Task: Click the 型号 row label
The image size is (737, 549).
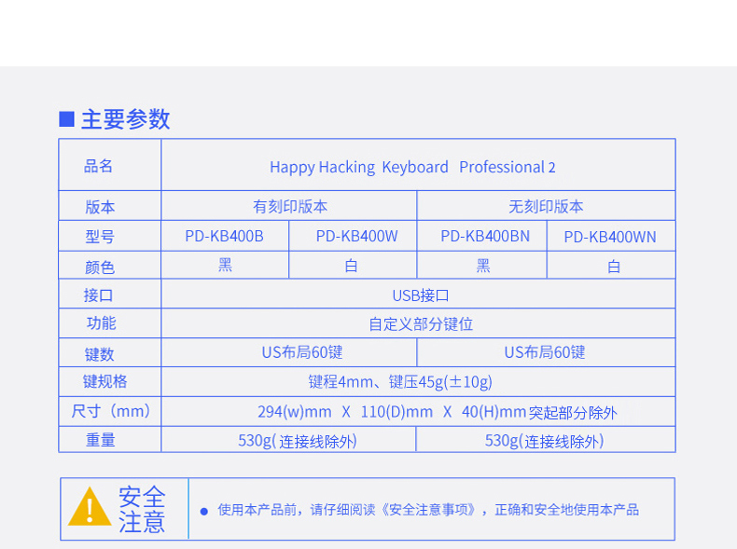Action: click(x=100, y=237)
